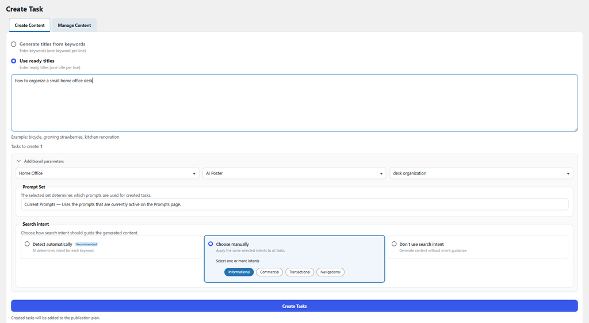
Task: Toggle the Navigational intent chip
Action: click(331, 272)
